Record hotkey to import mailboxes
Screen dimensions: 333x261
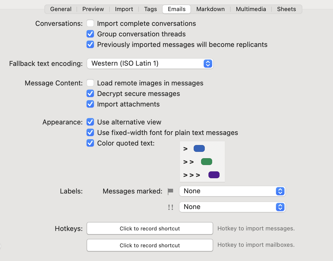click(150, 245)
